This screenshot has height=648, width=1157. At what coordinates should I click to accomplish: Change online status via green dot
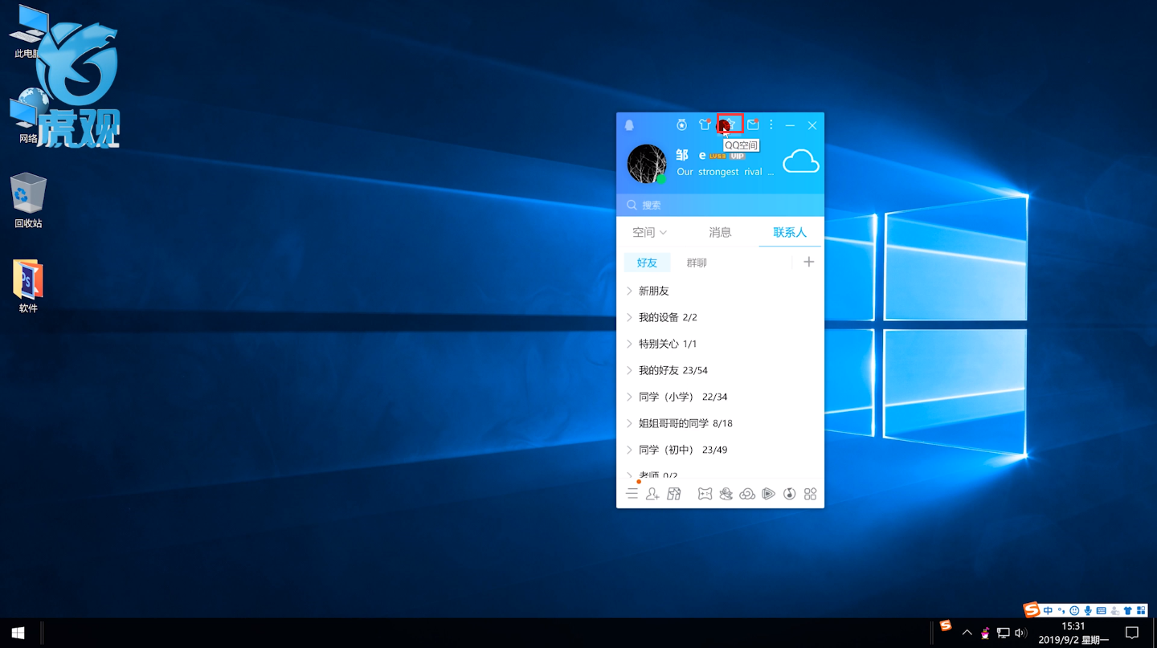[661, 179]
